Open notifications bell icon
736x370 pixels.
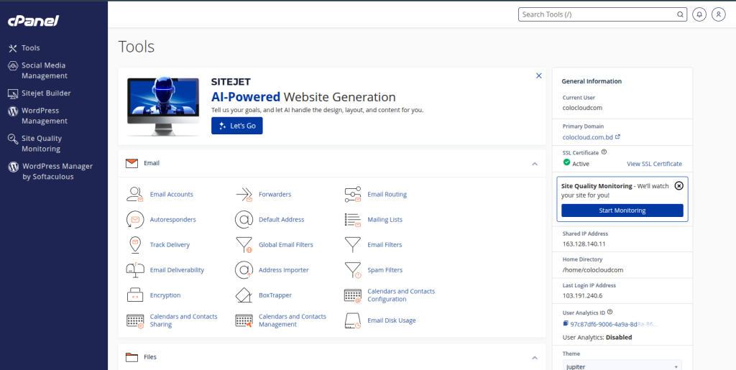pyautogui.click(x=699, y=14)
